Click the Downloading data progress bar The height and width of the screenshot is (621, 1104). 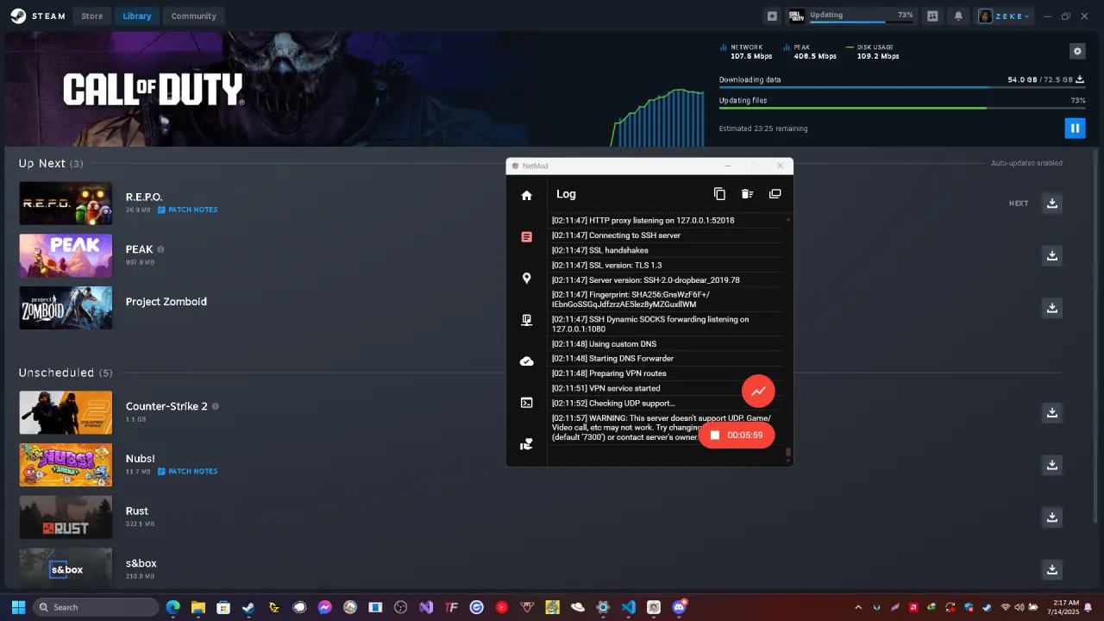pyautogui.click(x=902, y=87)
